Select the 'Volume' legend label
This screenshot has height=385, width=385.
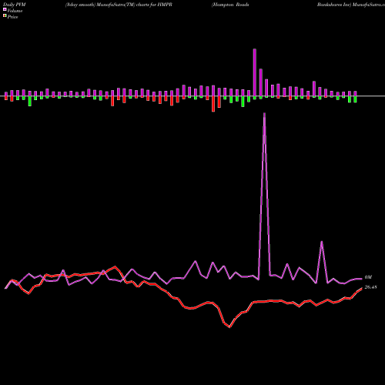[15, 11]
